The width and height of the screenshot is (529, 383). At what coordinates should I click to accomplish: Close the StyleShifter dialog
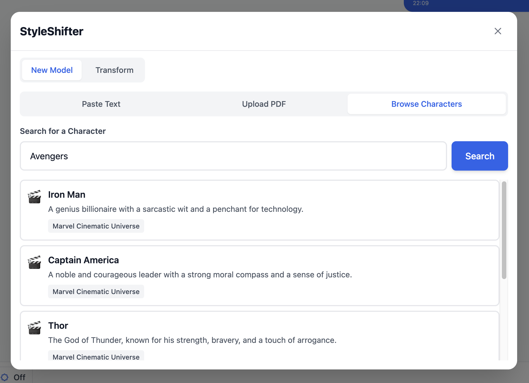tap(498, 31)
